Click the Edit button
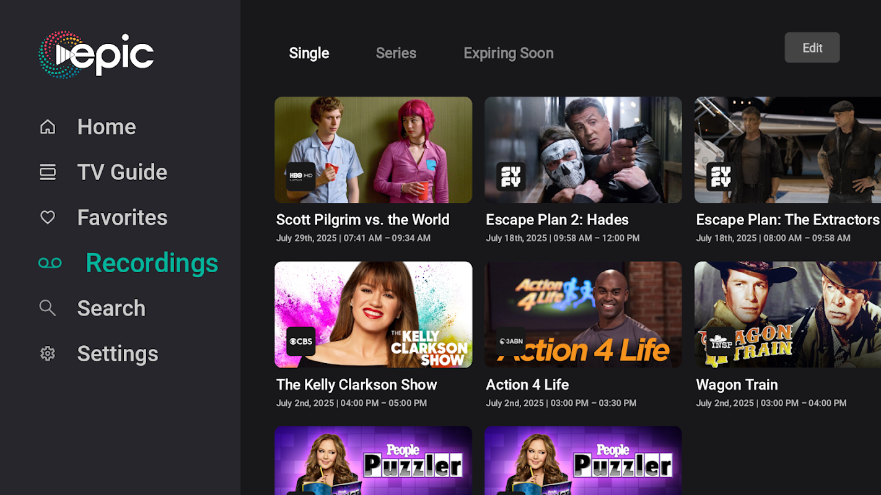This screenshot has width=881, height=495. 812,48
